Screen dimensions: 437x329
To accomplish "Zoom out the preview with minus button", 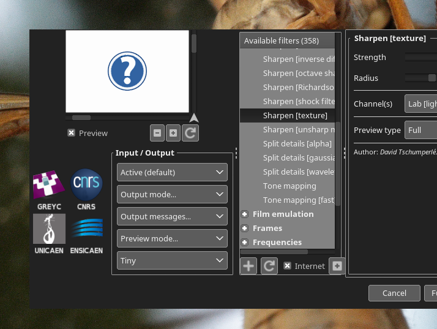I will point(157,133).
